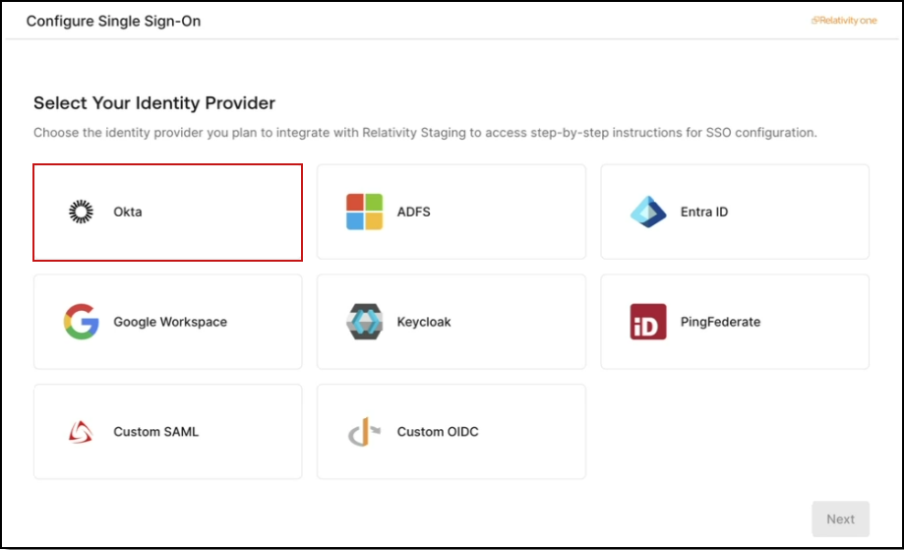This screenshot has height=550, width=904.
Task: Pick the Entra ID provider text
Action: 704,212
